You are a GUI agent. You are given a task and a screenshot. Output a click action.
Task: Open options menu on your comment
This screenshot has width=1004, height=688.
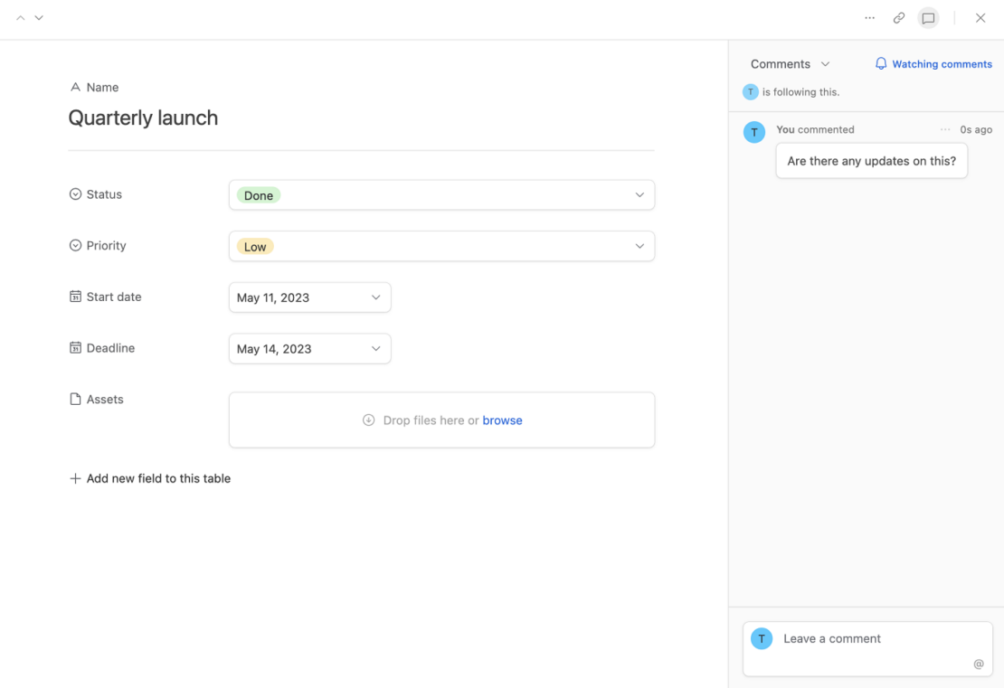(944, 129)
